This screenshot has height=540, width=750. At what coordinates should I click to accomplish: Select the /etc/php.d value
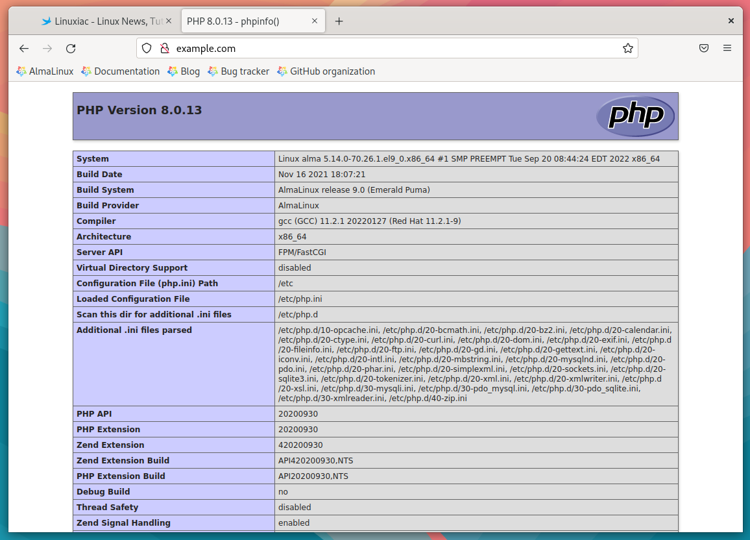pyautogui.click(x=298, y=314)
